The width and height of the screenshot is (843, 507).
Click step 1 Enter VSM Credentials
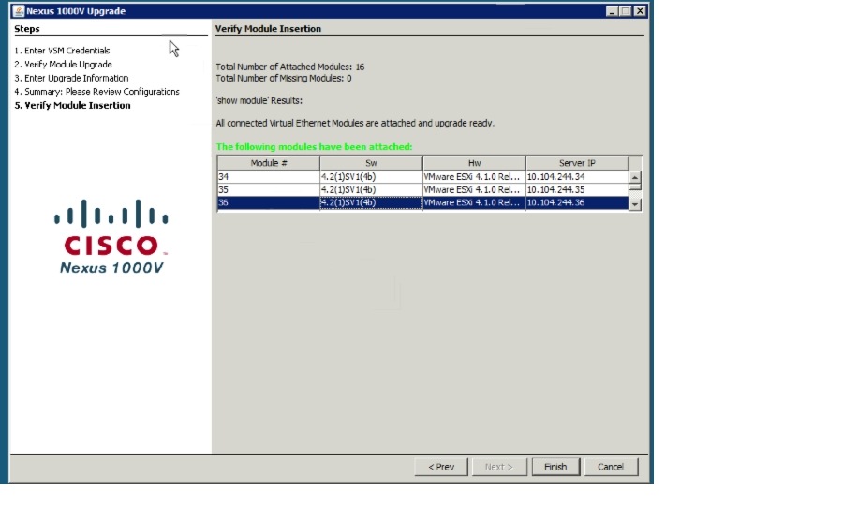tap(62, 51)
